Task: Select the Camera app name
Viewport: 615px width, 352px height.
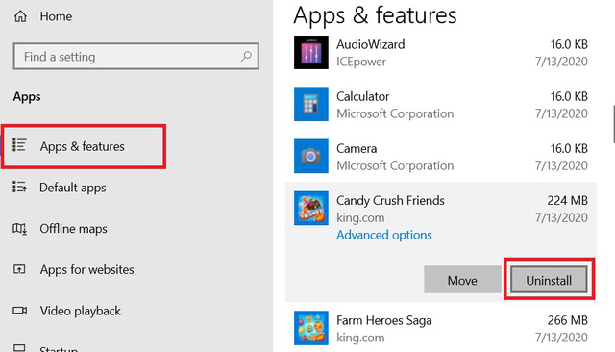Action: click(357, 148)
